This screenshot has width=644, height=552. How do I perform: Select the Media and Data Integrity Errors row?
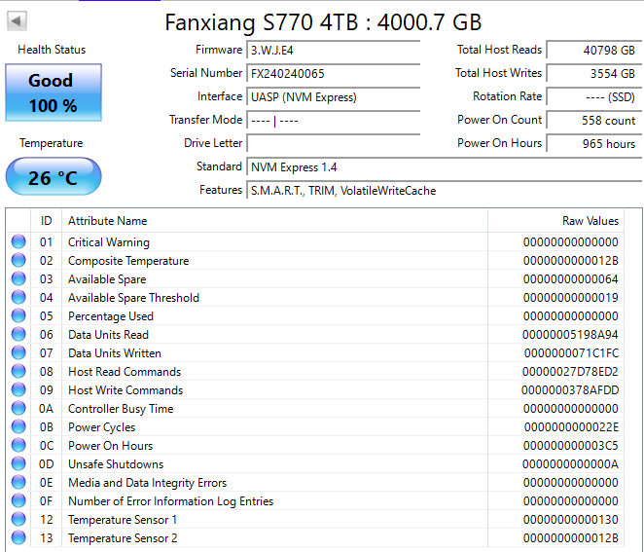click(x=147, y=483)
